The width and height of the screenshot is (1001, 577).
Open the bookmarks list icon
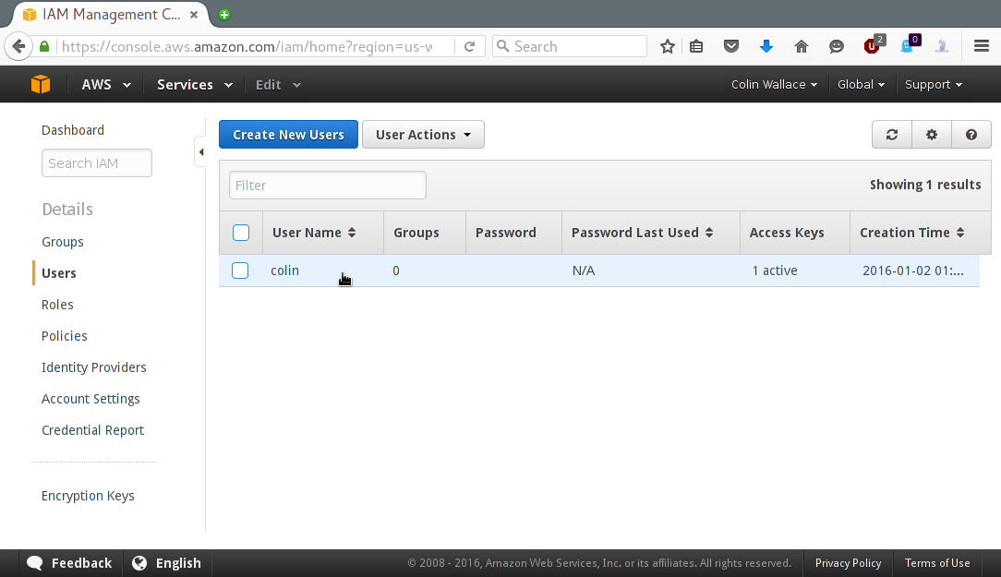pyautogui.click(x=696, y=46)
